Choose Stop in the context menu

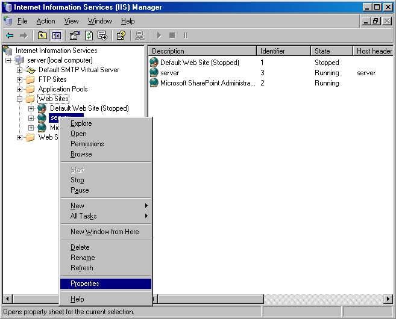pos(105,180)
